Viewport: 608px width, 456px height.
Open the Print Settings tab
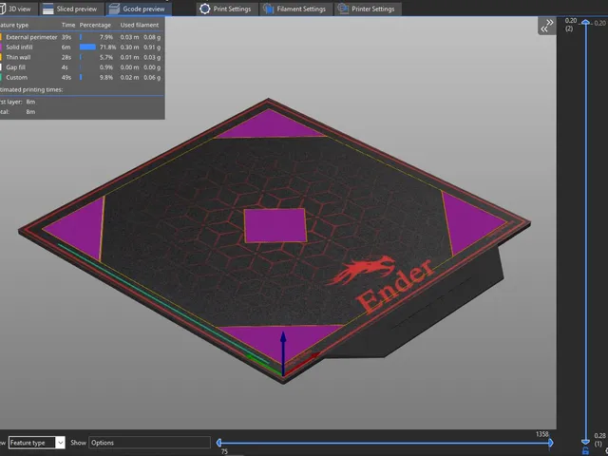(226, 9)
